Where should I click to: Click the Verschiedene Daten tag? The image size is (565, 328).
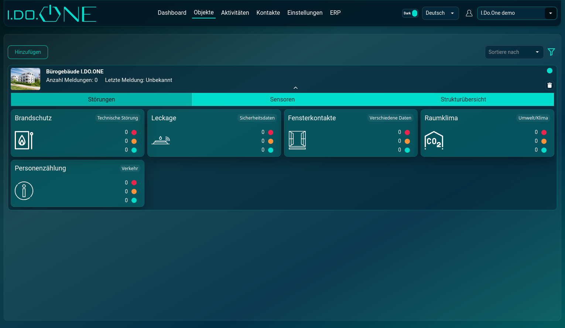point(390,118)
